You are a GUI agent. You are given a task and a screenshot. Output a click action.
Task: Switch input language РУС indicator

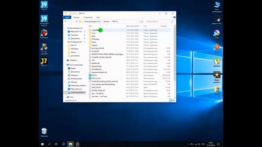point(203,144)
